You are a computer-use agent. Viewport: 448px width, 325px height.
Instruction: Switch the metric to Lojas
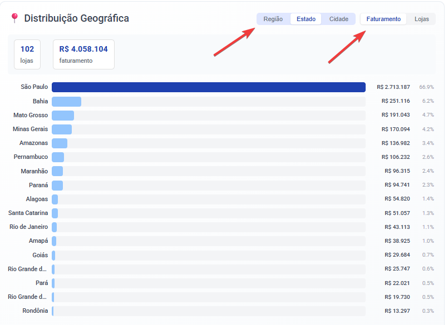[x=421, y=19]
